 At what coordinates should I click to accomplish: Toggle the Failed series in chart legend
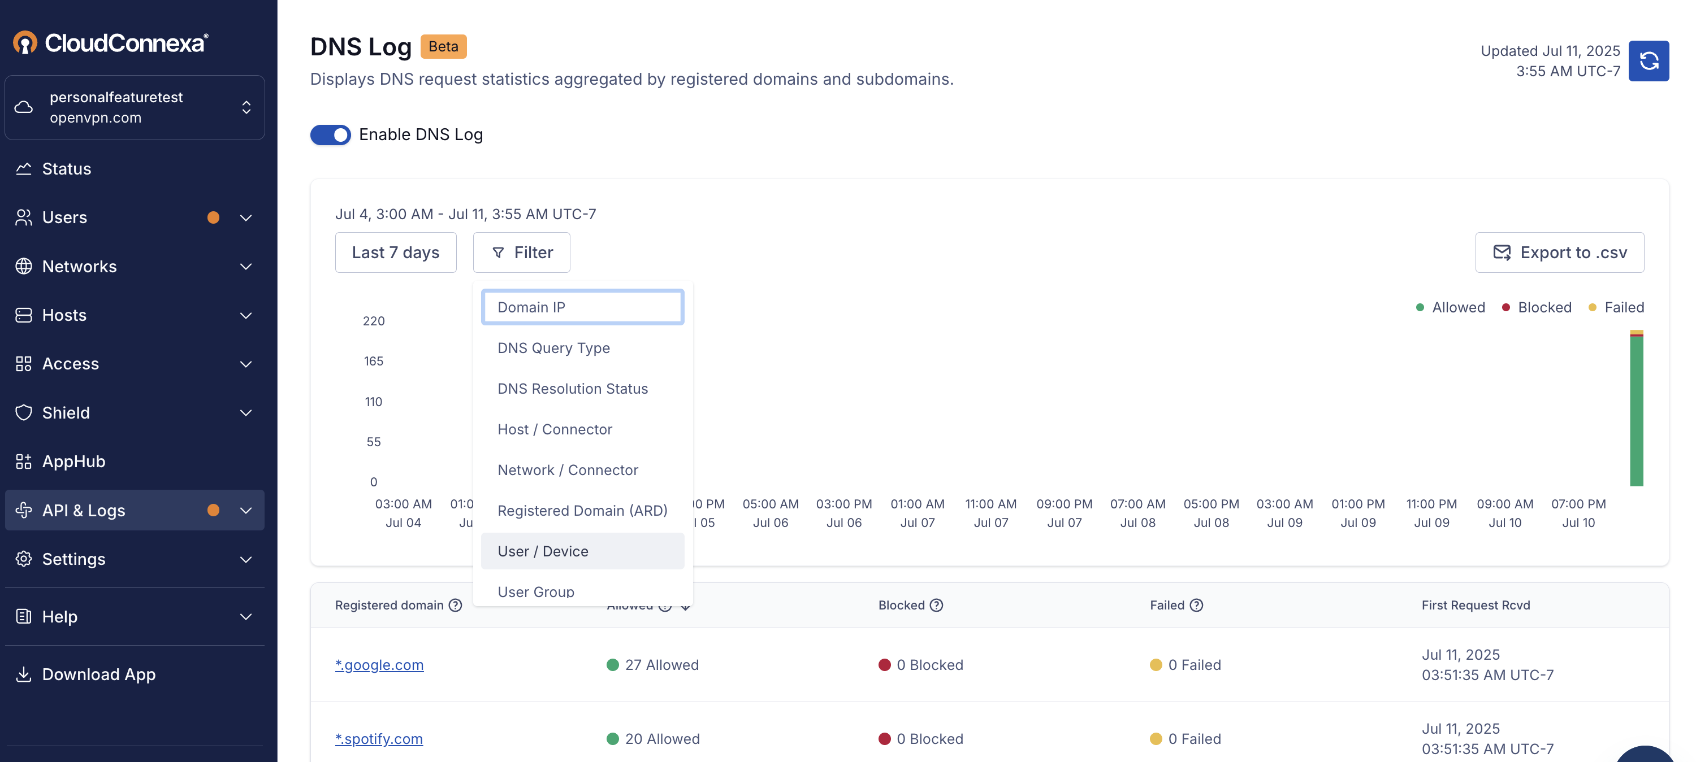[x=1616, y=307]
